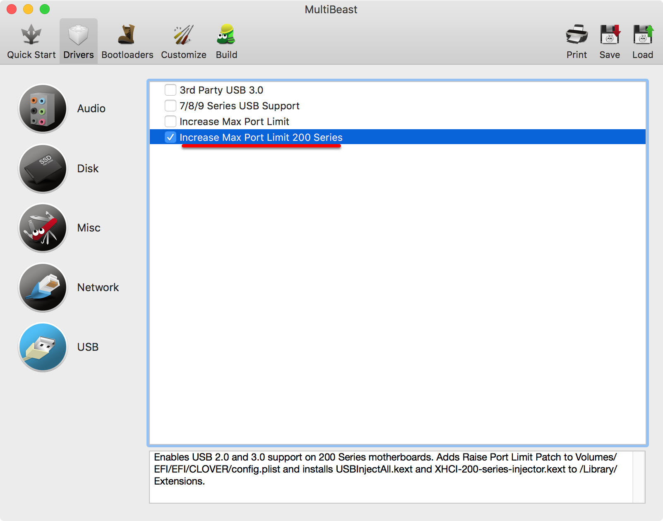
Task: Click the "Disk" category label
Action: click(x=88, y=169)
